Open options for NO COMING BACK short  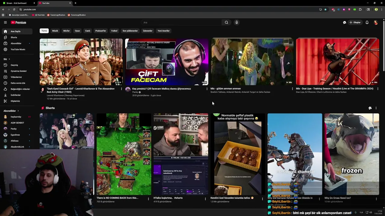pyautogui.click(x=148, y=199)
